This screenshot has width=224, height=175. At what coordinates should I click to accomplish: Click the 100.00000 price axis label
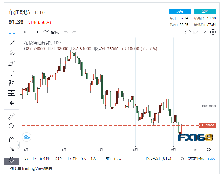coord(209,106)
